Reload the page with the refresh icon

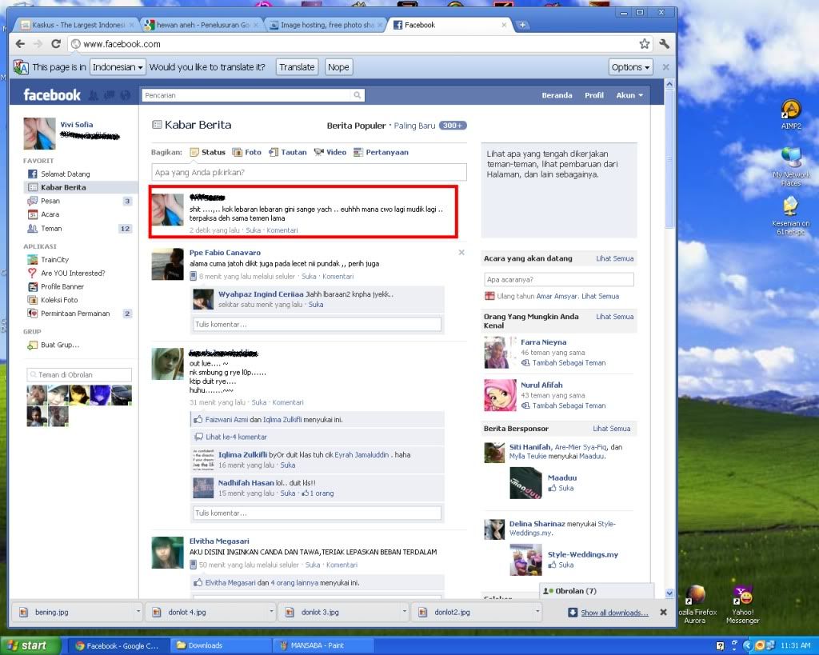[56, 44]
